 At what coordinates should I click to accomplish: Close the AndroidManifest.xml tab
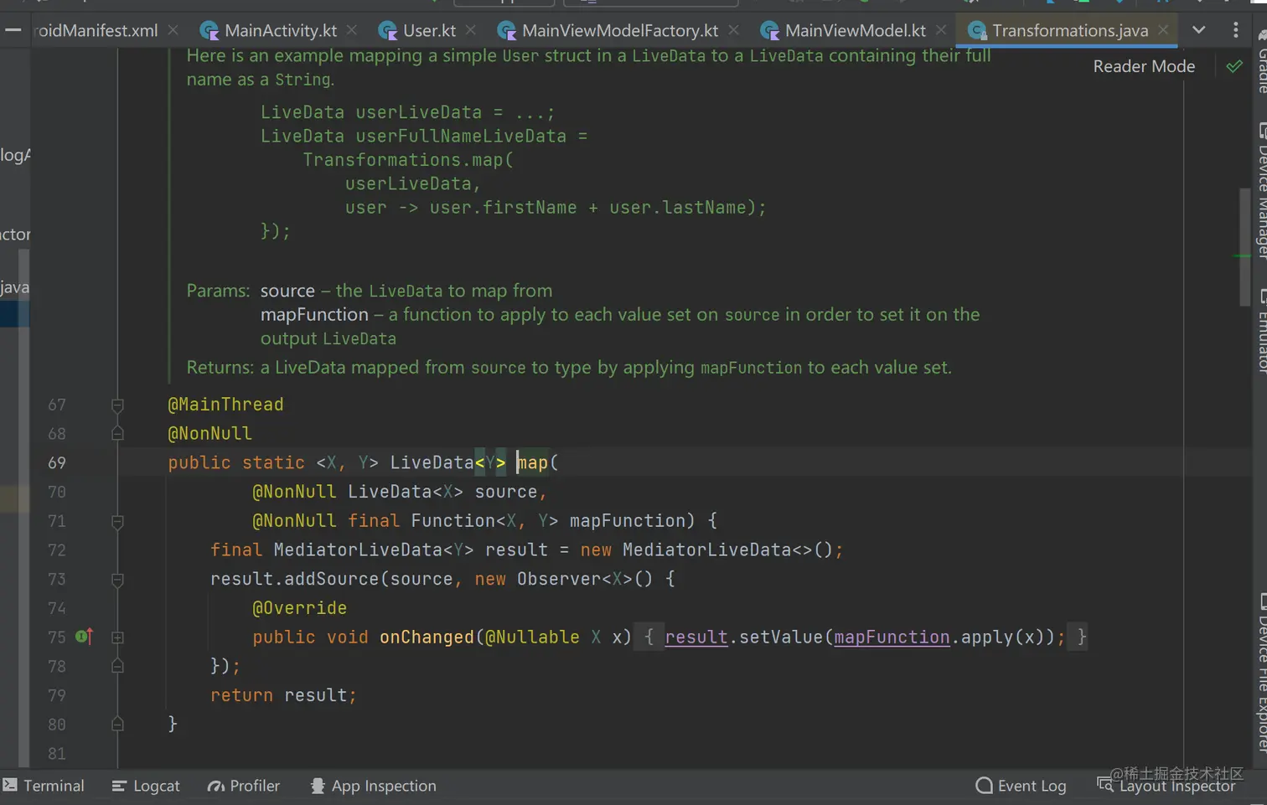[x=173, y=30]
